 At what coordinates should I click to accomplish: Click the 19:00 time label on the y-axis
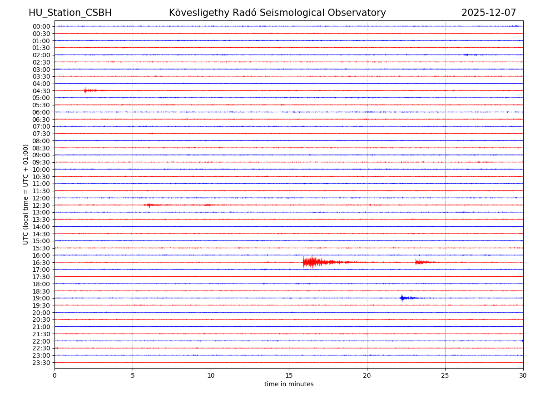coord(41,298)
